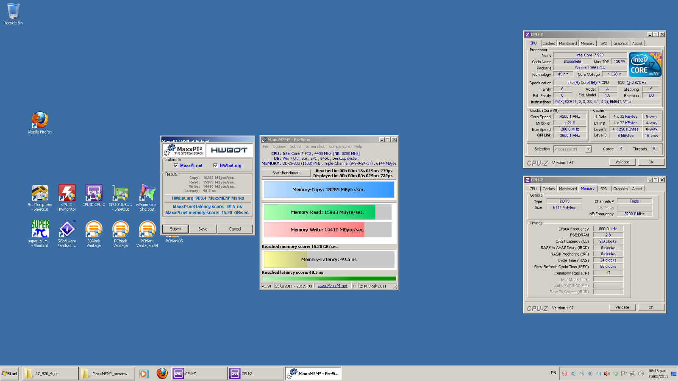Click the MaxxPI² system bench logo
The image size is (678, 381).
point(184,150)
